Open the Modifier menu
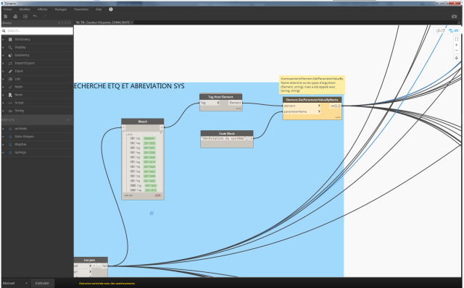Viewport: 464px width, 288px height. [x=25, y=9]
